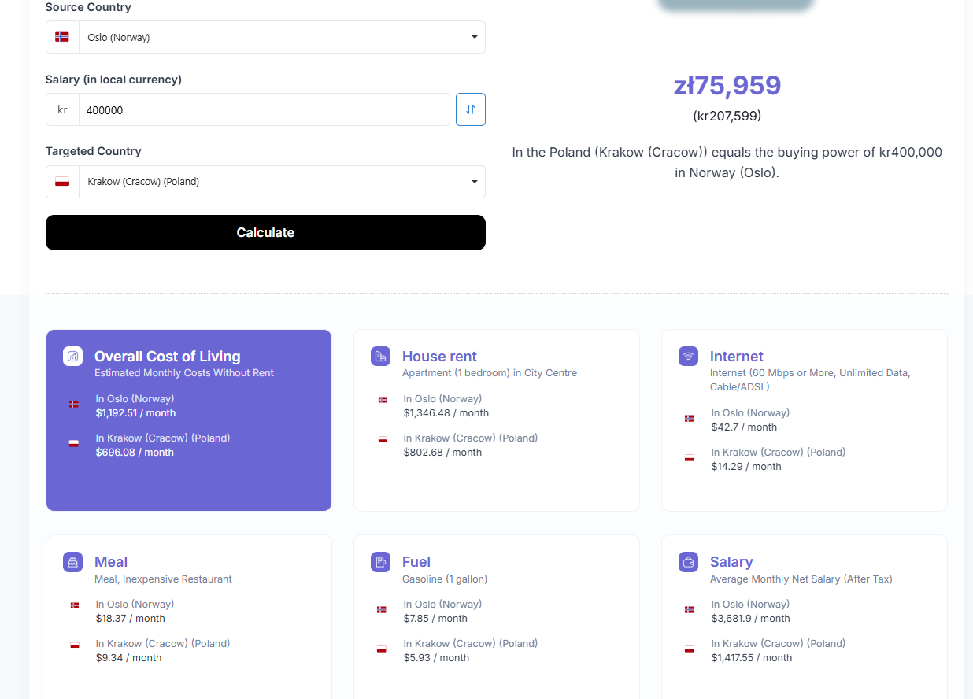Click the Salary card heading
973x699 pixels.
tap(731, 561)
